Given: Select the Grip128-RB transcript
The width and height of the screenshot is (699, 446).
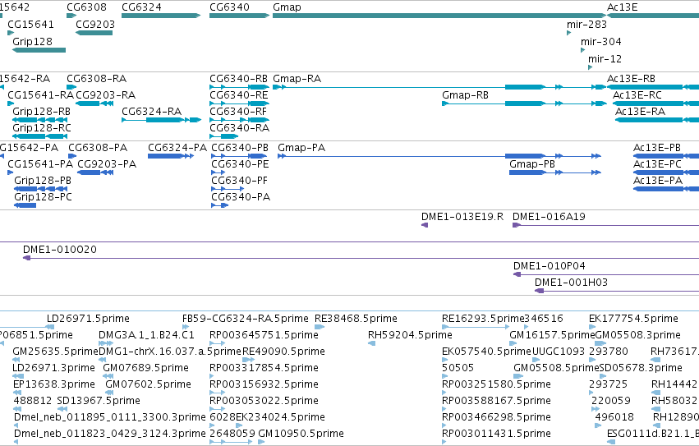Looking at the screenshot, I should click(39, 120).
